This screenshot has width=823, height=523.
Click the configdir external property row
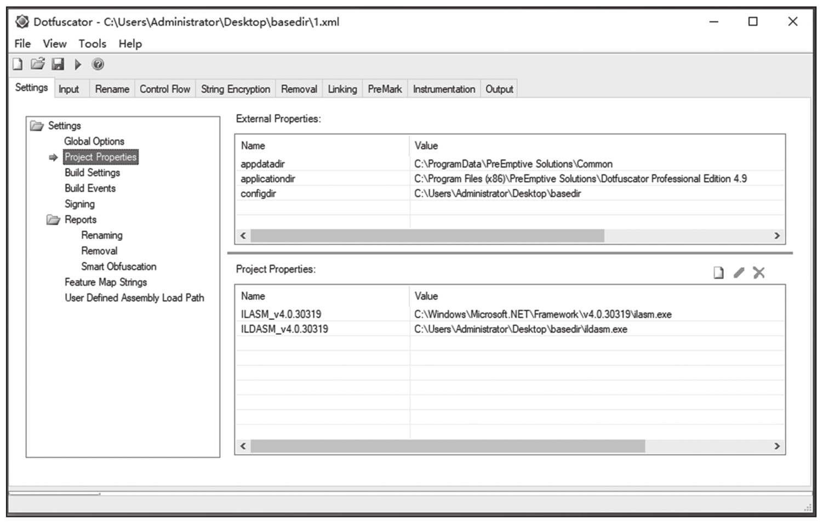tap(510, 193)
